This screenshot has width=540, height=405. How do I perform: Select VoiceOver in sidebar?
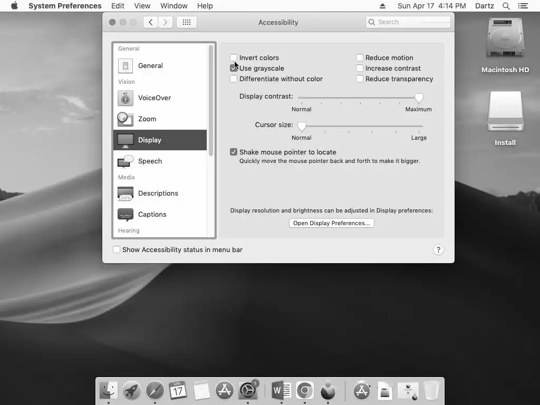coord(160,98)
